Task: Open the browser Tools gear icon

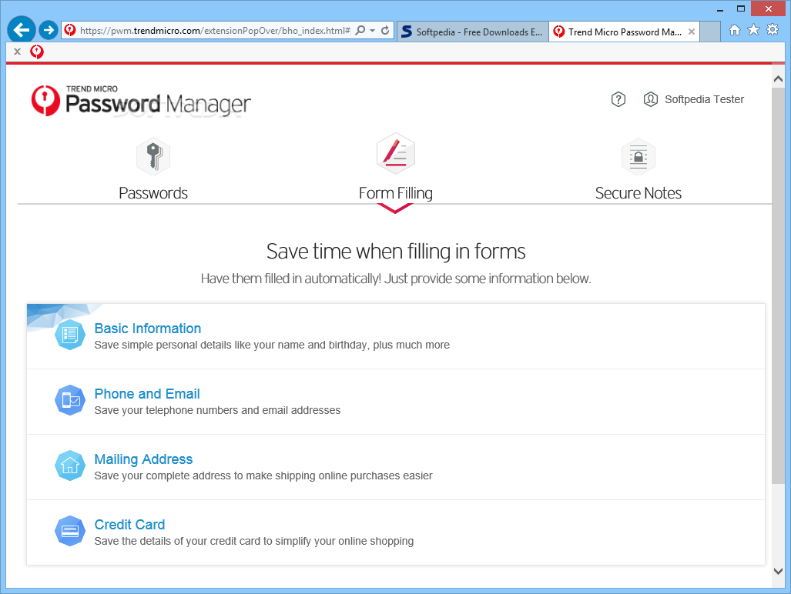Action: (773, 30)
